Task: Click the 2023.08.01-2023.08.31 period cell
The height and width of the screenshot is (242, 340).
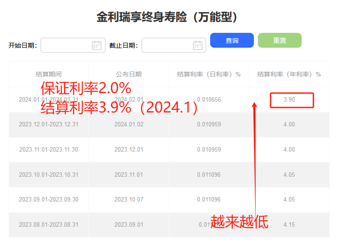Action: coord(49,224)
